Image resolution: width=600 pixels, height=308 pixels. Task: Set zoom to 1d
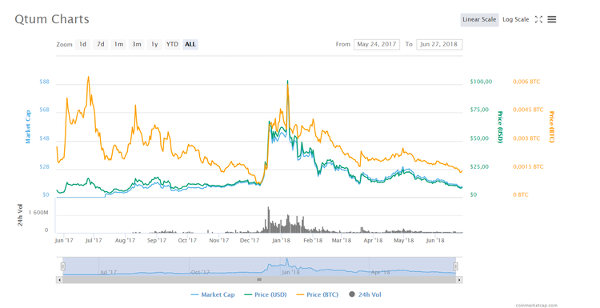point(82,44)
